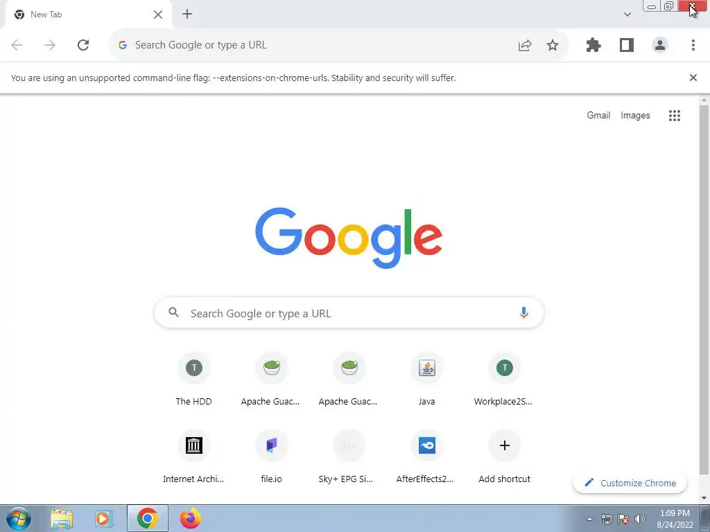Click the back navigation arrow
Screen dimensions: 710x532
point(17,45)
